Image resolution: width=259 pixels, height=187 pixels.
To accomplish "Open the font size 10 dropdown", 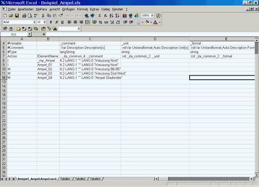I will coord(45,22).
